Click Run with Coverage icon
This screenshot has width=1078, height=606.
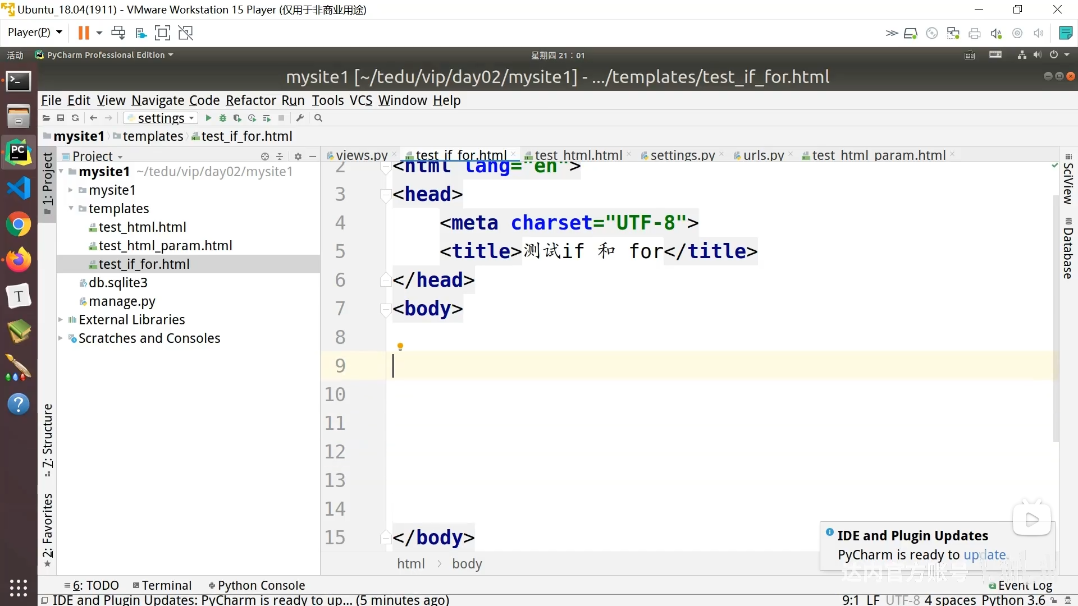point(237,118)
